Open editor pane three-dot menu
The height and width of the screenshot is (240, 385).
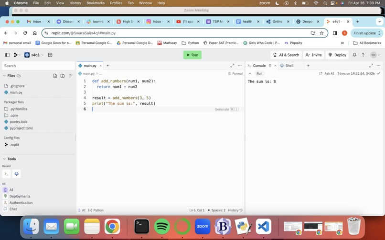240,66
